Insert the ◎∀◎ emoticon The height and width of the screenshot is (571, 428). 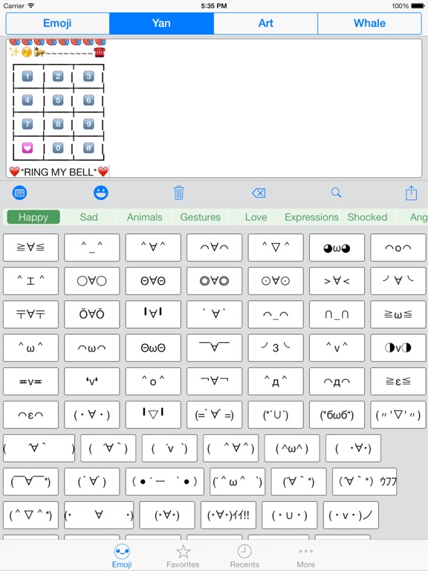214,281
